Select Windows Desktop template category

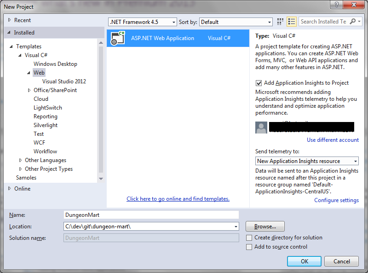55,64
